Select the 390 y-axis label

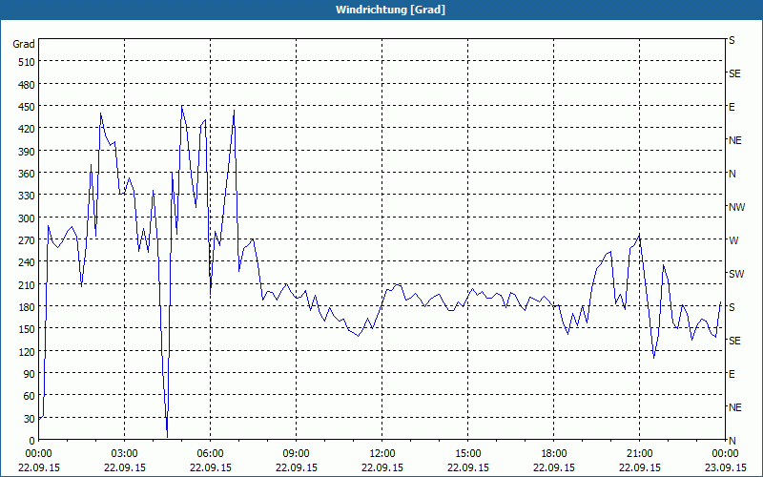[28, 152]
